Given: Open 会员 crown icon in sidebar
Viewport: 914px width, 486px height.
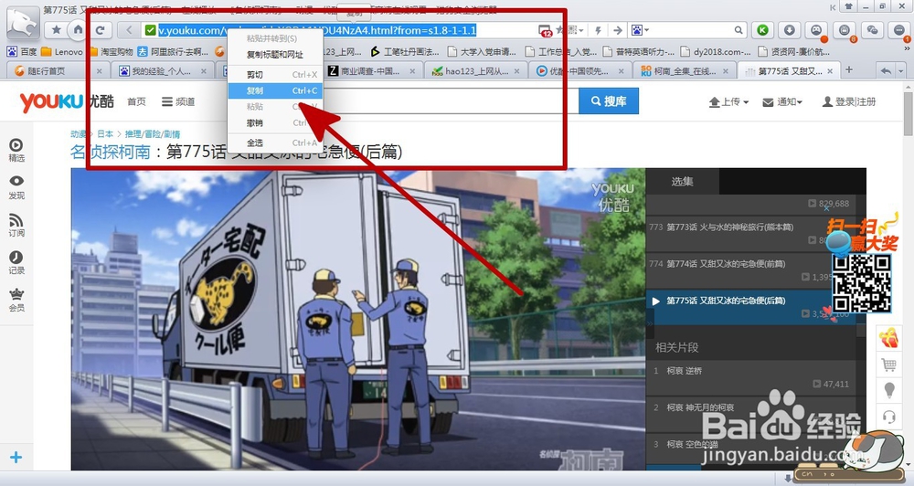Looking at the screenshot, I should pos(16,300).
